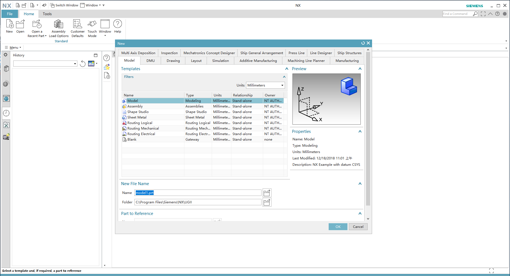The width and height of the screenshot is (510, 276).
Task: Confirm with the OK button
Action: pyautogui.click(x=338, y=227)
